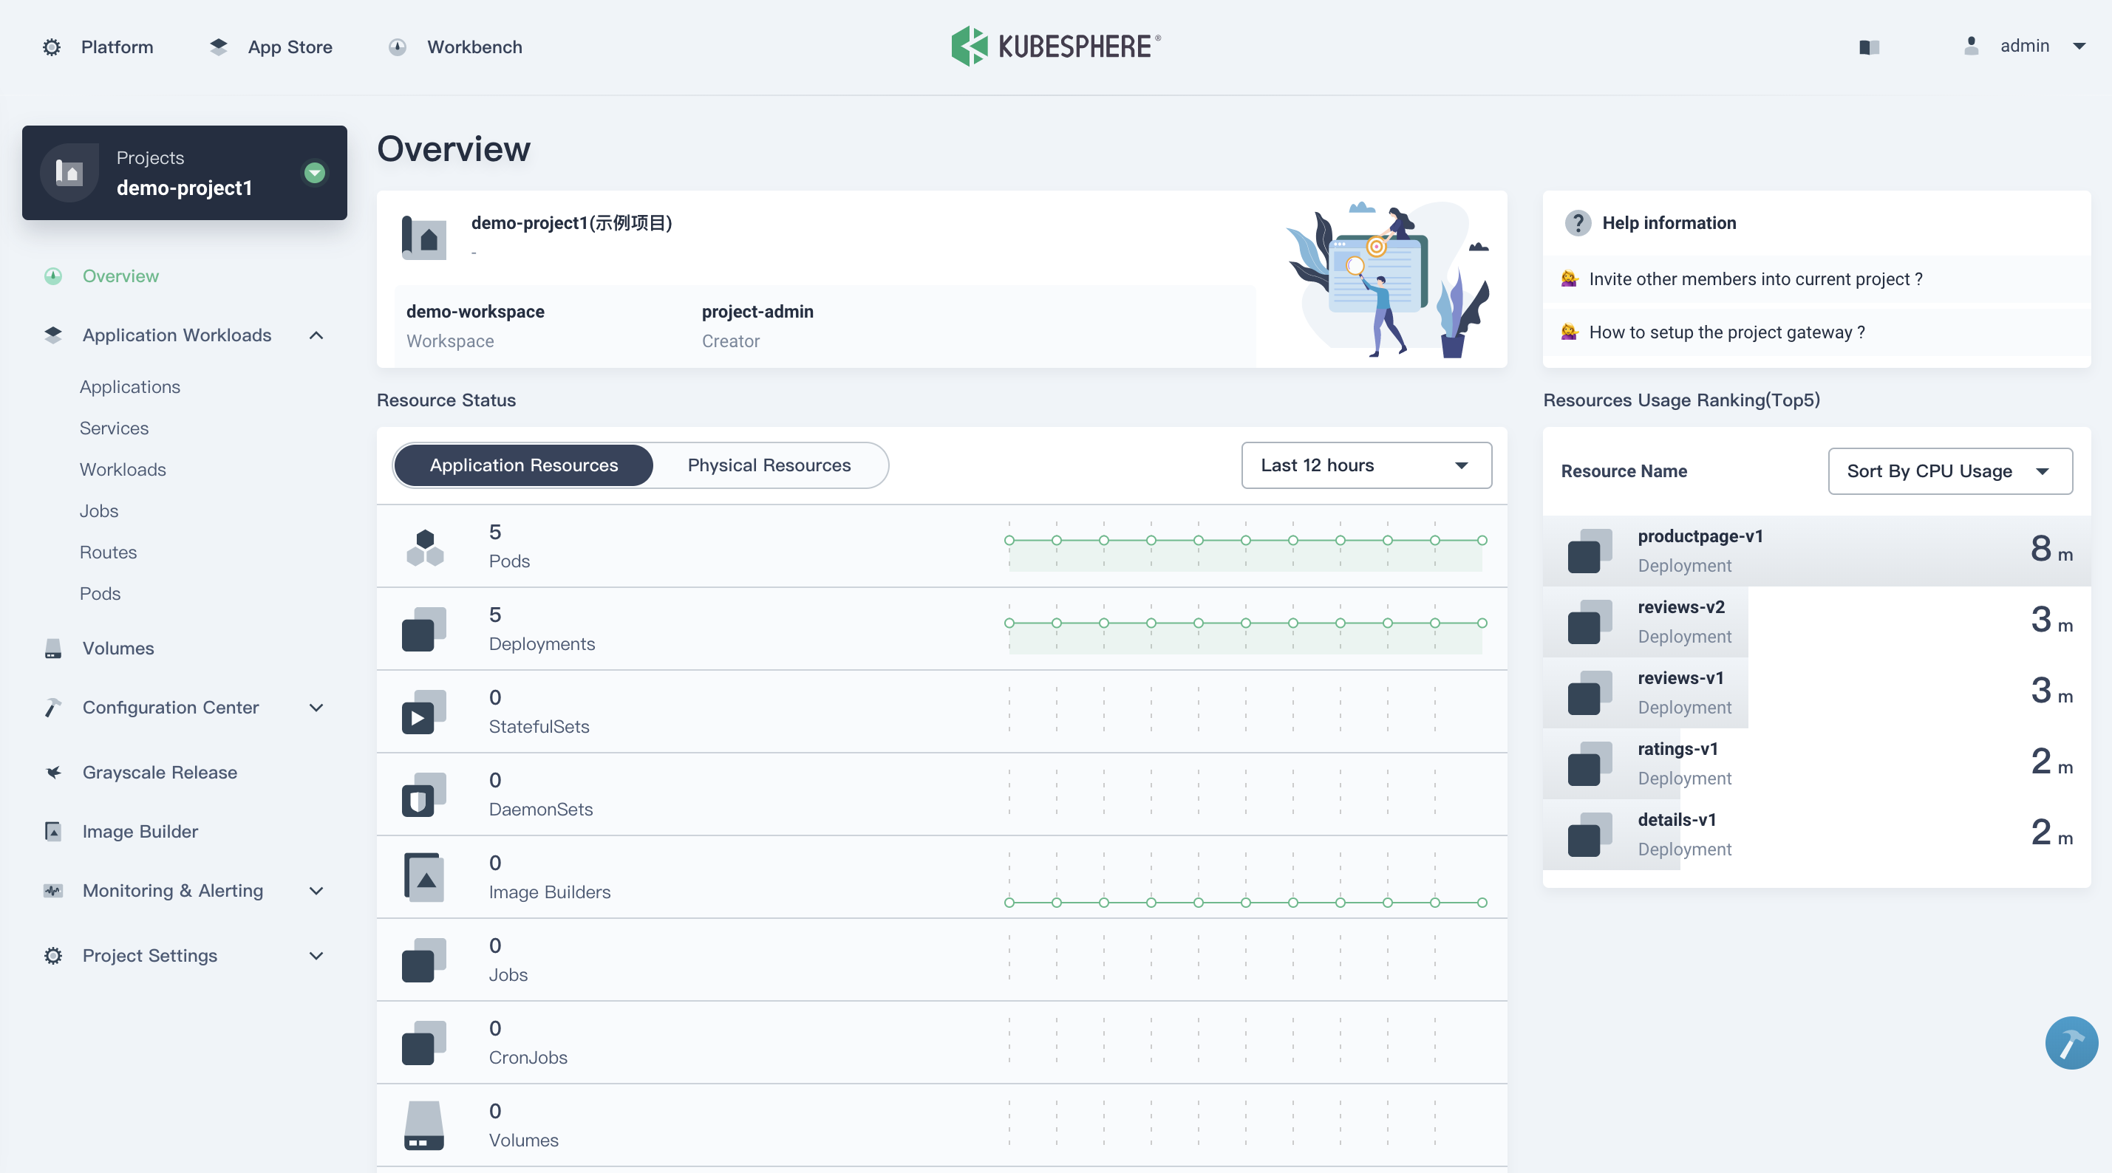Click the Grayscale Release icon
The image size is (2112, 1173).
(52, 771)
